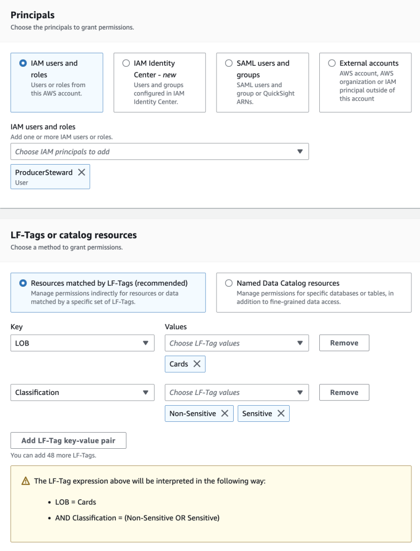
Task: Expand the Classification key dropdown
Action: (x=82, y=392)
